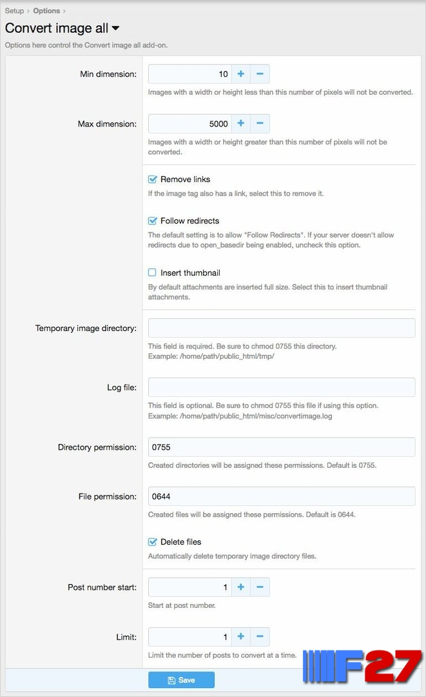Increase Max dimension with plus icon

(x=241, y=123)
